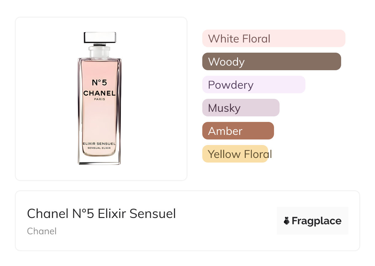Select the Amber accord bar
The height and width of the screenshot is (266, 375).
pos(238,131)
